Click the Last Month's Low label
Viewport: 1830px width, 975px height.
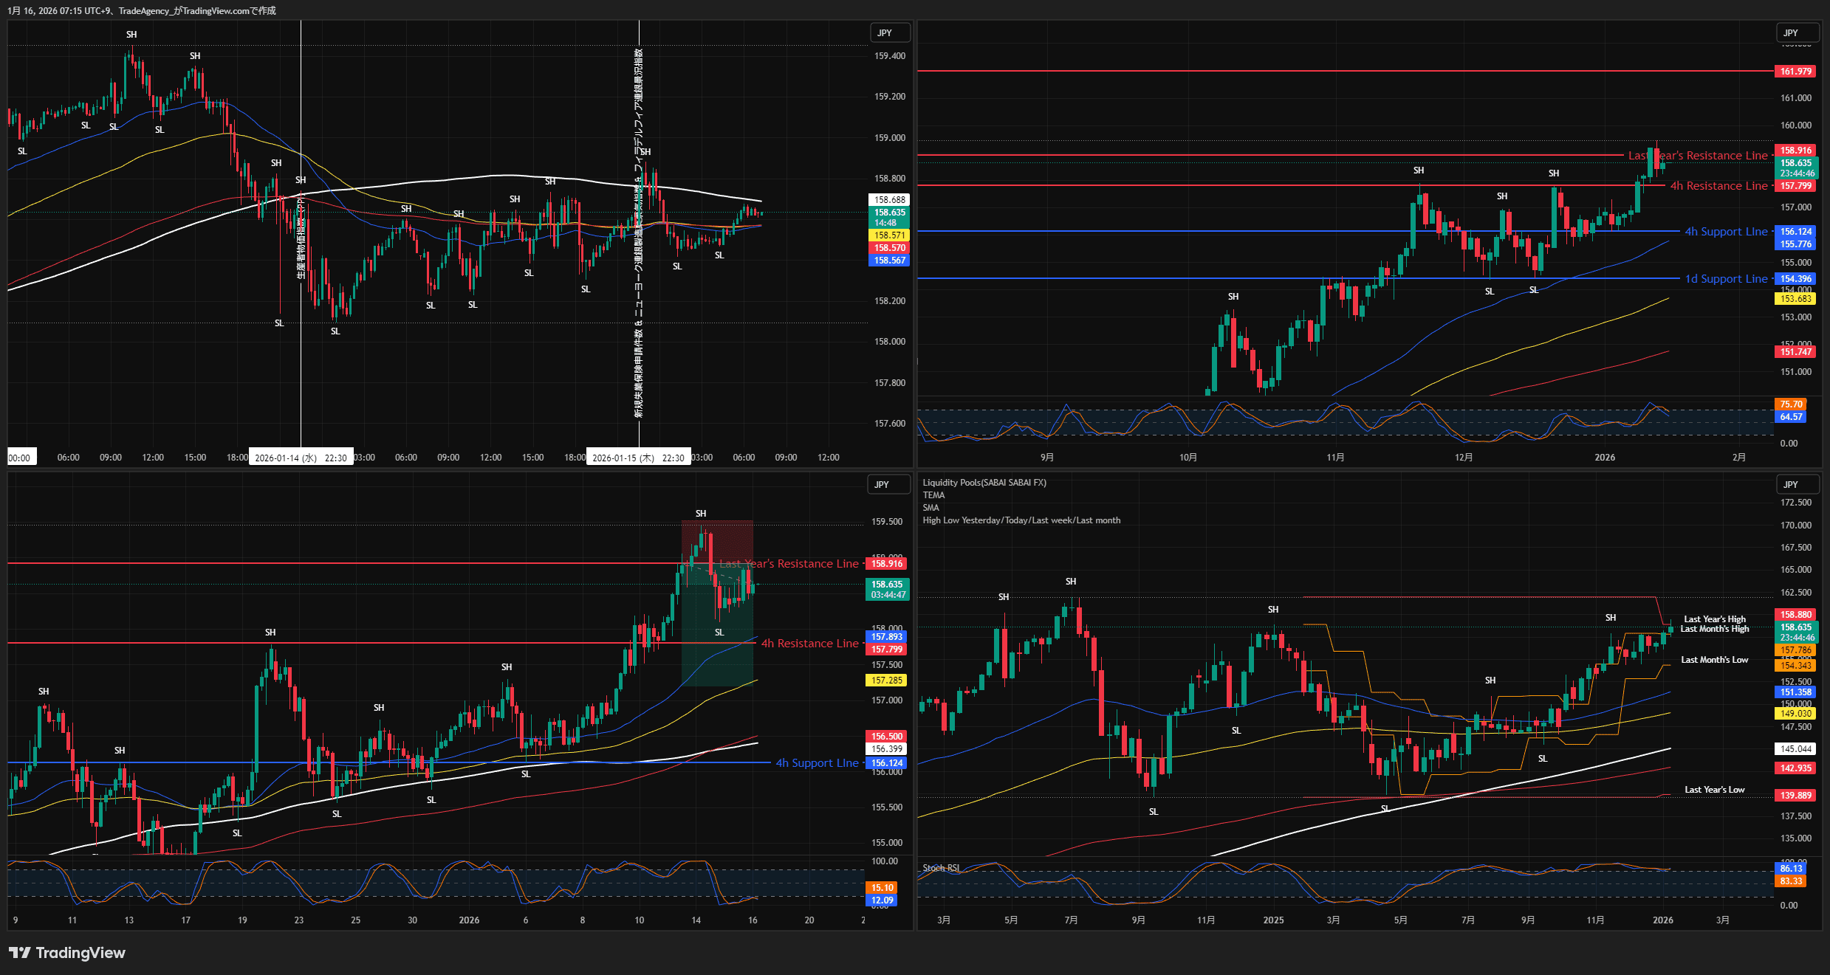click(x=1714, y=660)
